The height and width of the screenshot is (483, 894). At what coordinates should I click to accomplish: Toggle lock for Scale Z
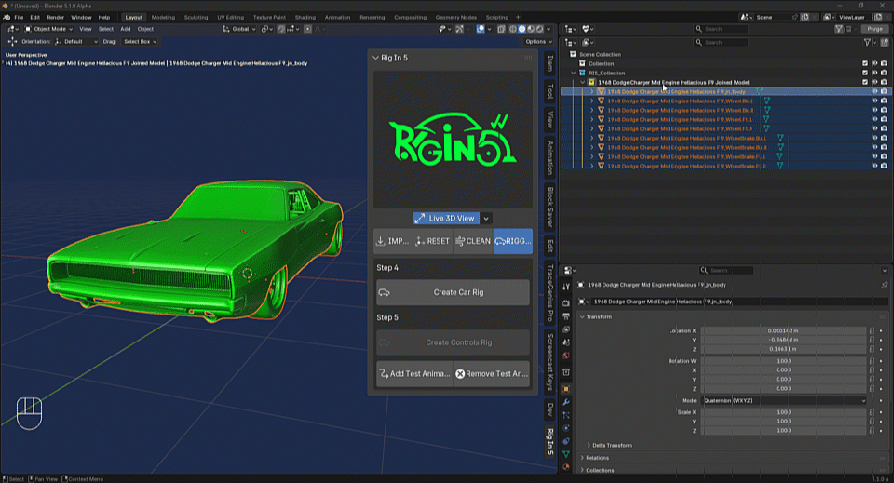pyautogui.click(x=872, y=431)
